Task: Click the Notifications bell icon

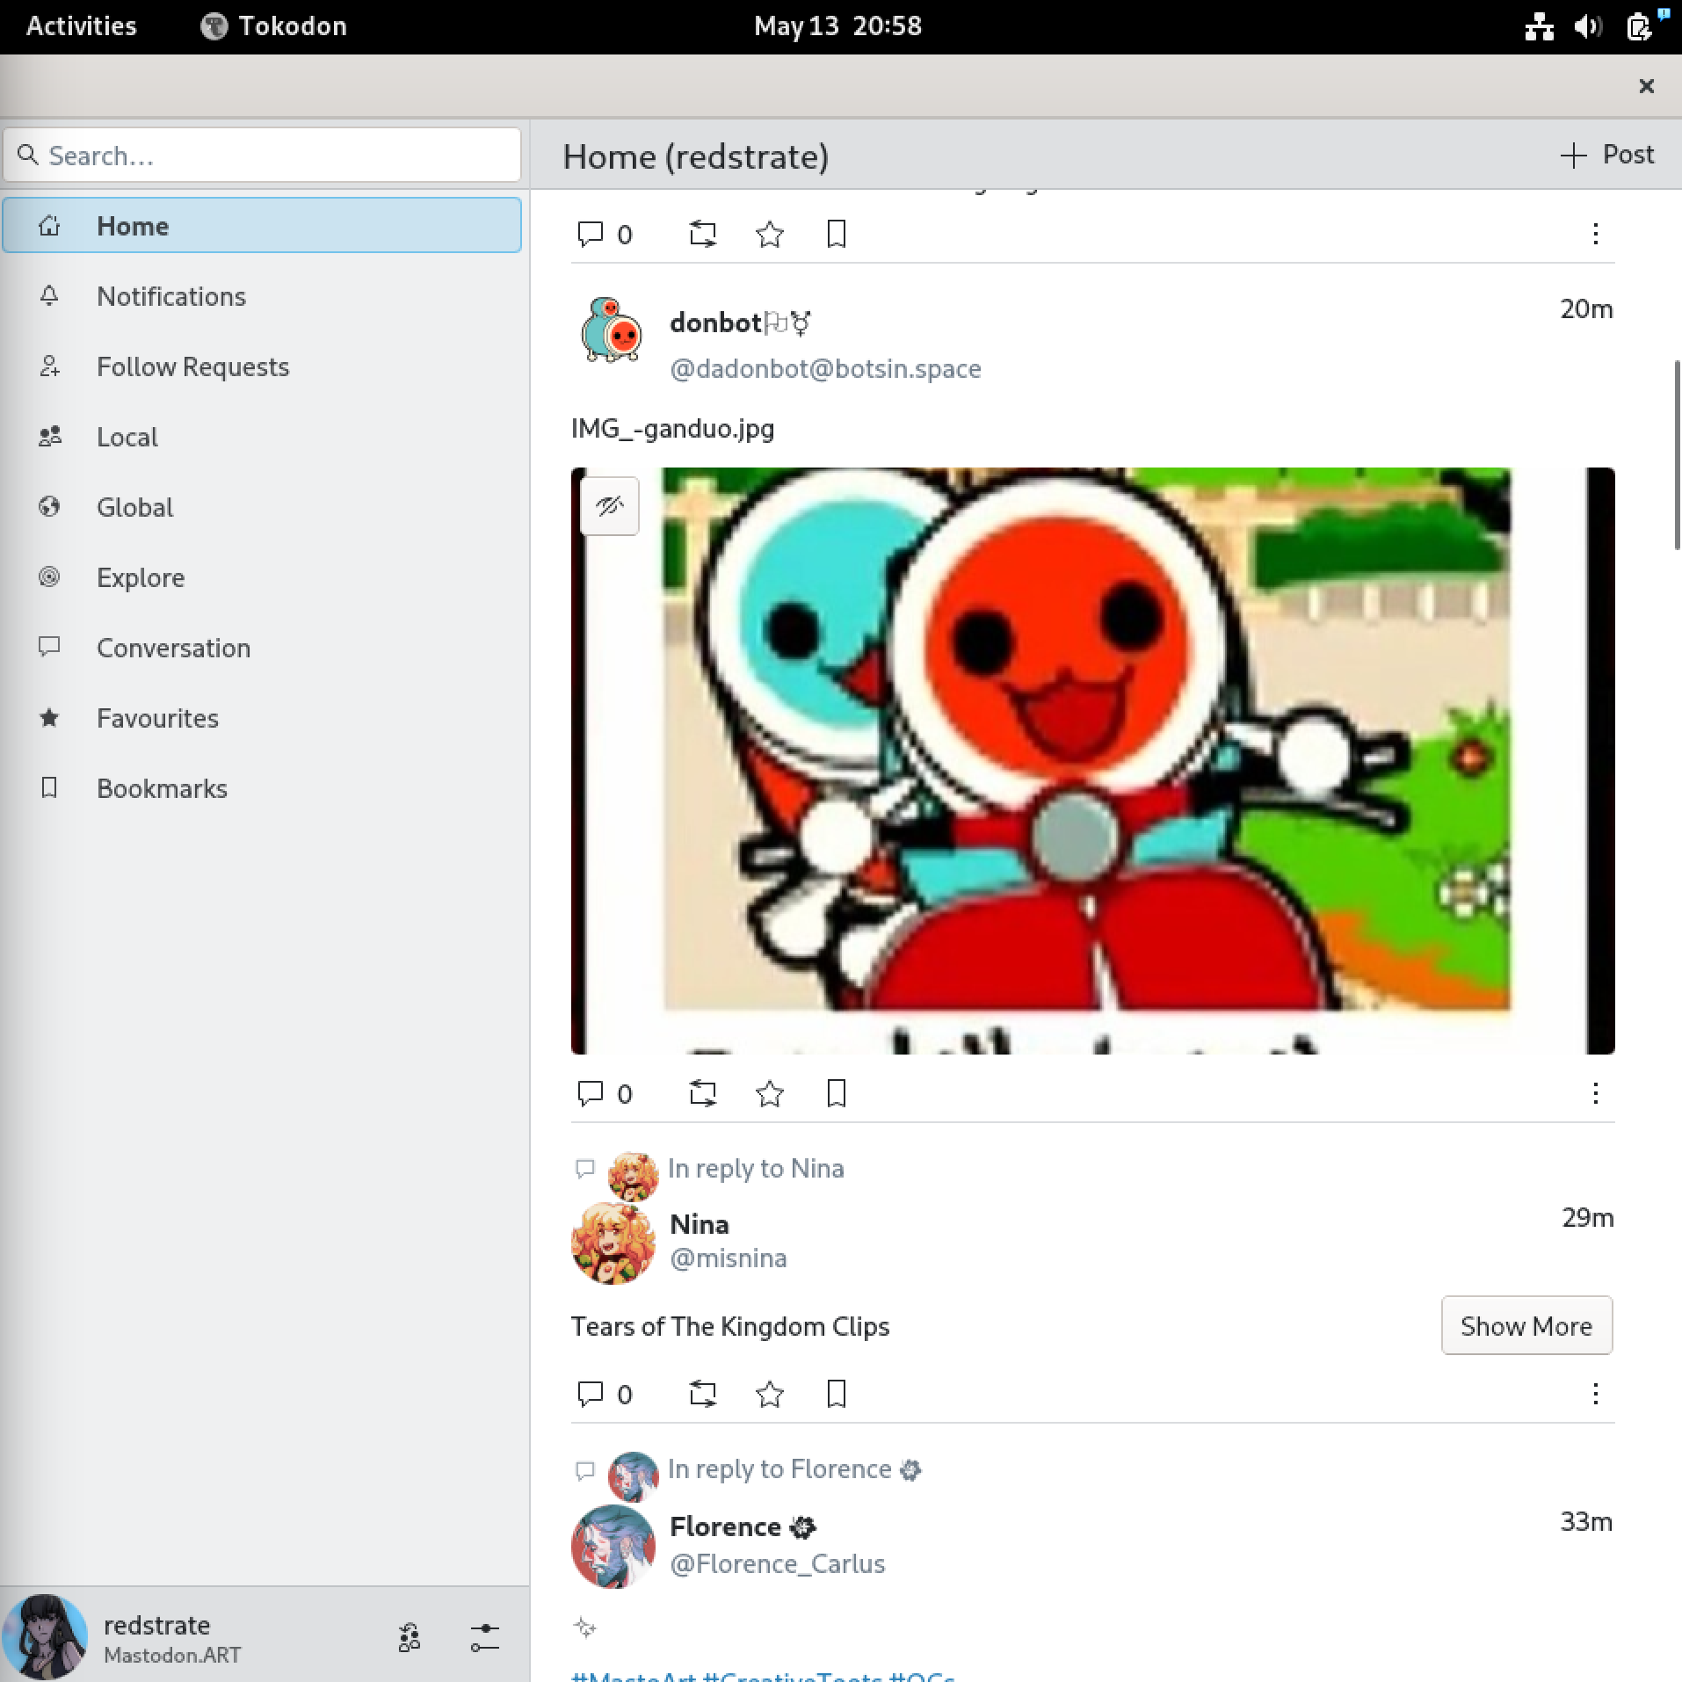Action: point(49,296)
